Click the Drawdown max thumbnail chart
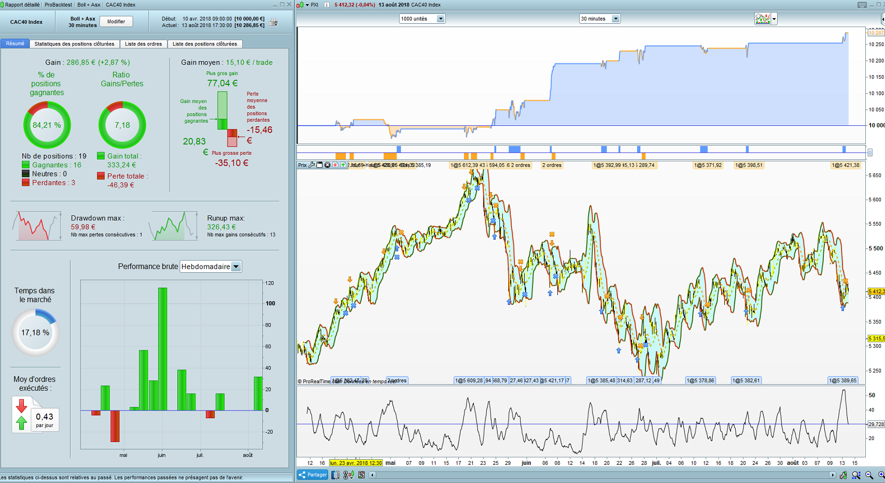The height and width of the screenshot is (483, 885). pos(37,226)
